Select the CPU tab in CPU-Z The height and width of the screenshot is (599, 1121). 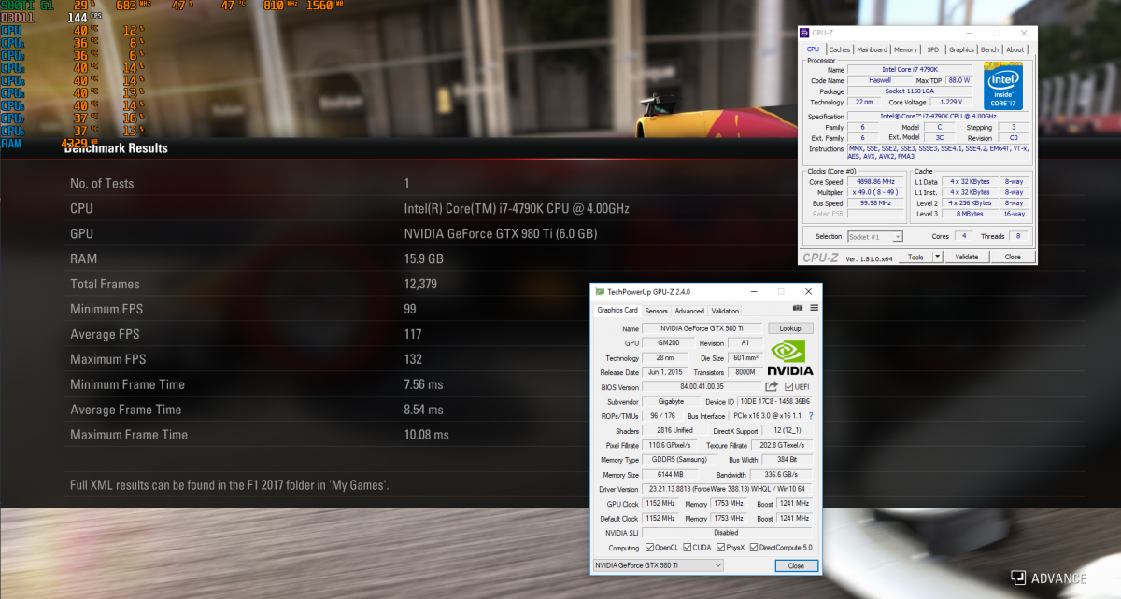point(813,49)
